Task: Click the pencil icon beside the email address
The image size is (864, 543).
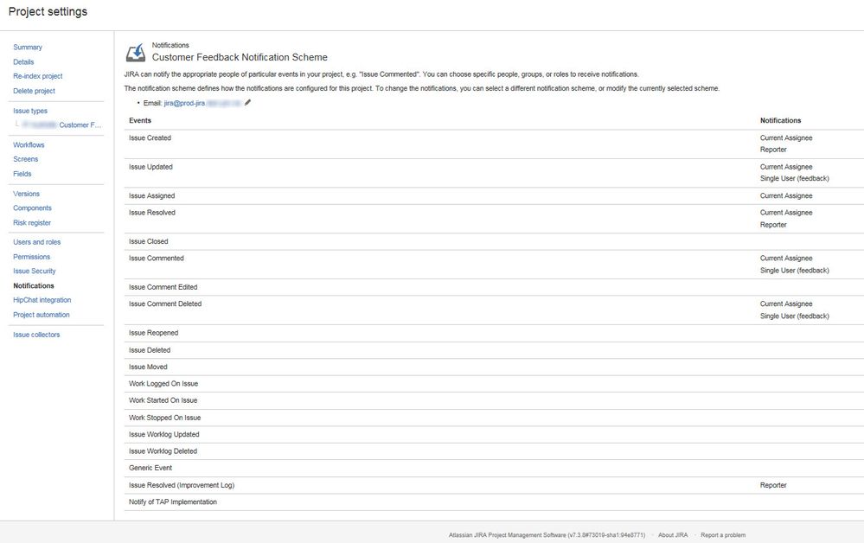Action: (248, 102)
